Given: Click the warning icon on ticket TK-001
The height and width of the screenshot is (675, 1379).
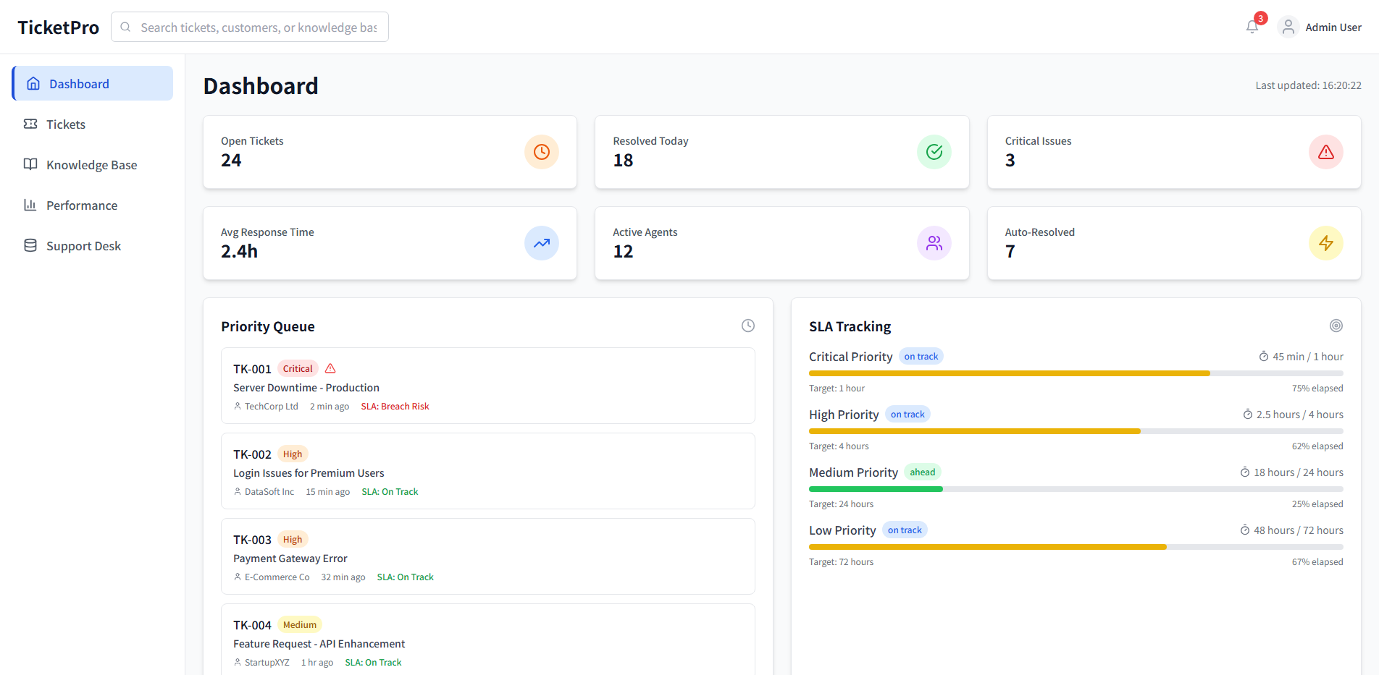Looking at the screenshot, I should (330, 368).
